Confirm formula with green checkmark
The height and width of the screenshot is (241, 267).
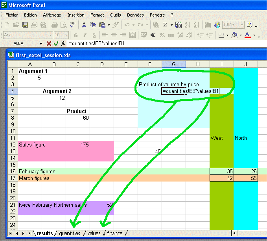(56, 43)
